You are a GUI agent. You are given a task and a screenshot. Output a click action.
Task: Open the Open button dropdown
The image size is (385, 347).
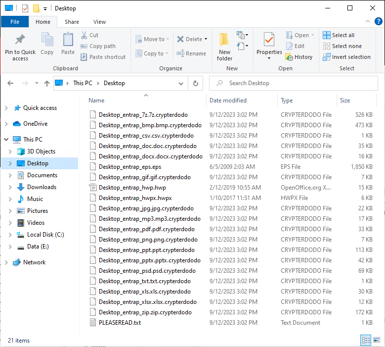(312, 35)
